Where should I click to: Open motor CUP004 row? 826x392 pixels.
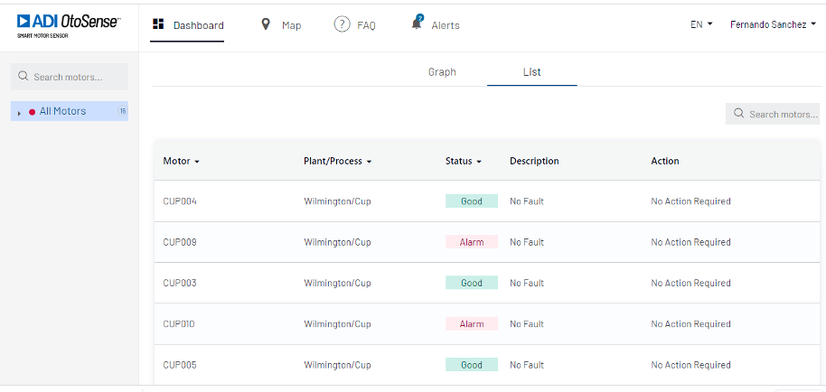(x=180, y=201)
